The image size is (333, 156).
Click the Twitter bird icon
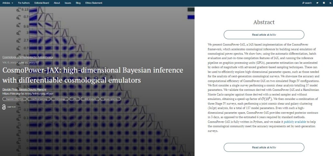317,3
